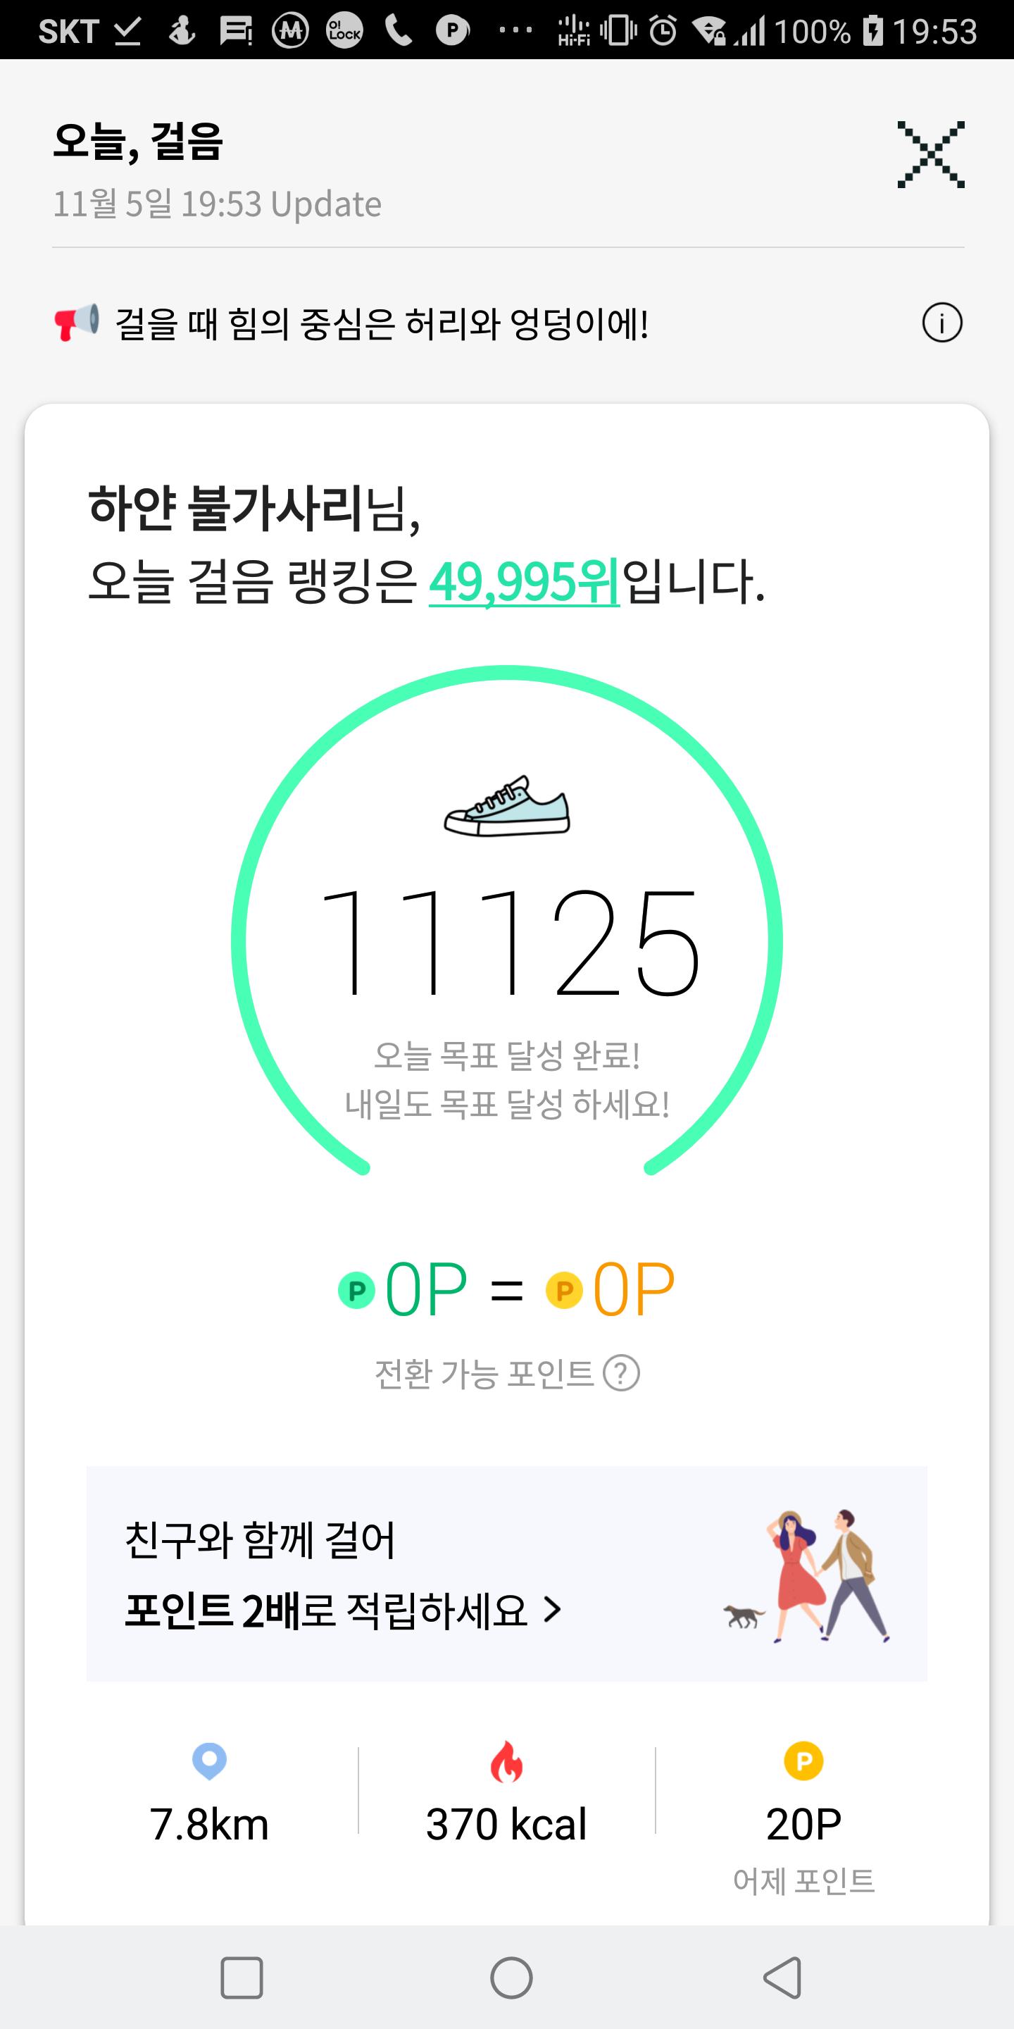The width and height of the screenshot is (1014, 2029).
Task: Tap the flame calories icon
Action: pos(506,1761)
